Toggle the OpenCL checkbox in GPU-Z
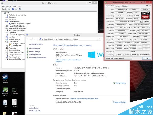The height and width of the screenshot is (115, 153). click(117, 55)
